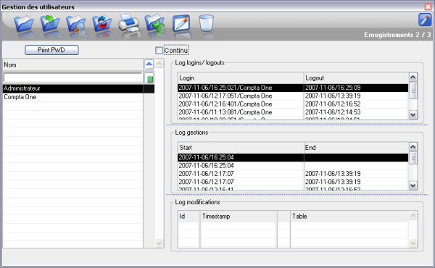Viewport: 435px width, 268px height.
Task: Click the up arrow of the gestions log scrollbar
Action: pos(413,146)
